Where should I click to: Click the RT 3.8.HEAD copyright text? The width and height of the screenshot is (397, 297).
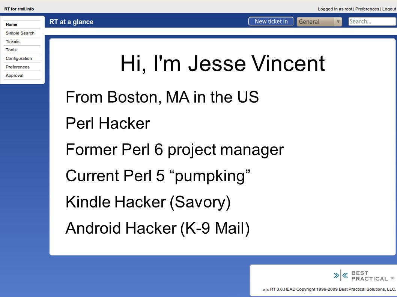329,290
